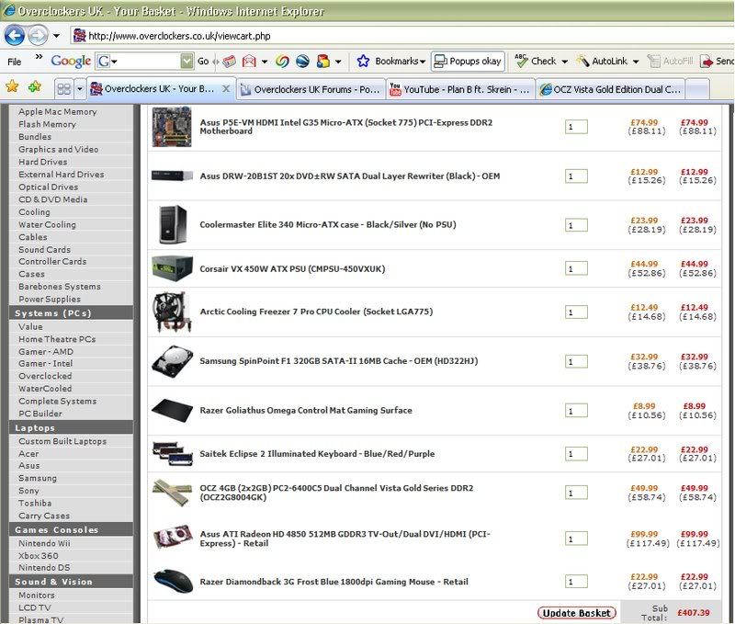Expand the Google search box dropdown
The image size is (735, 624).
point(186,62)
